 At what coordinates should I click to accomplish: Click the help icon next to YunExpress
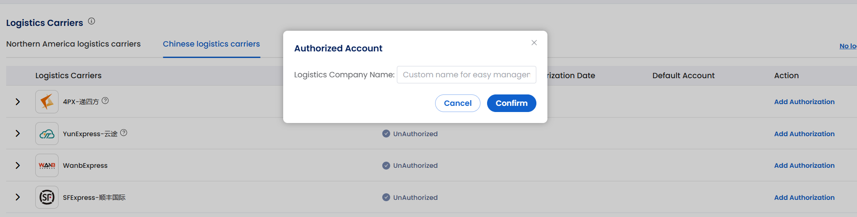pos(124,133)
